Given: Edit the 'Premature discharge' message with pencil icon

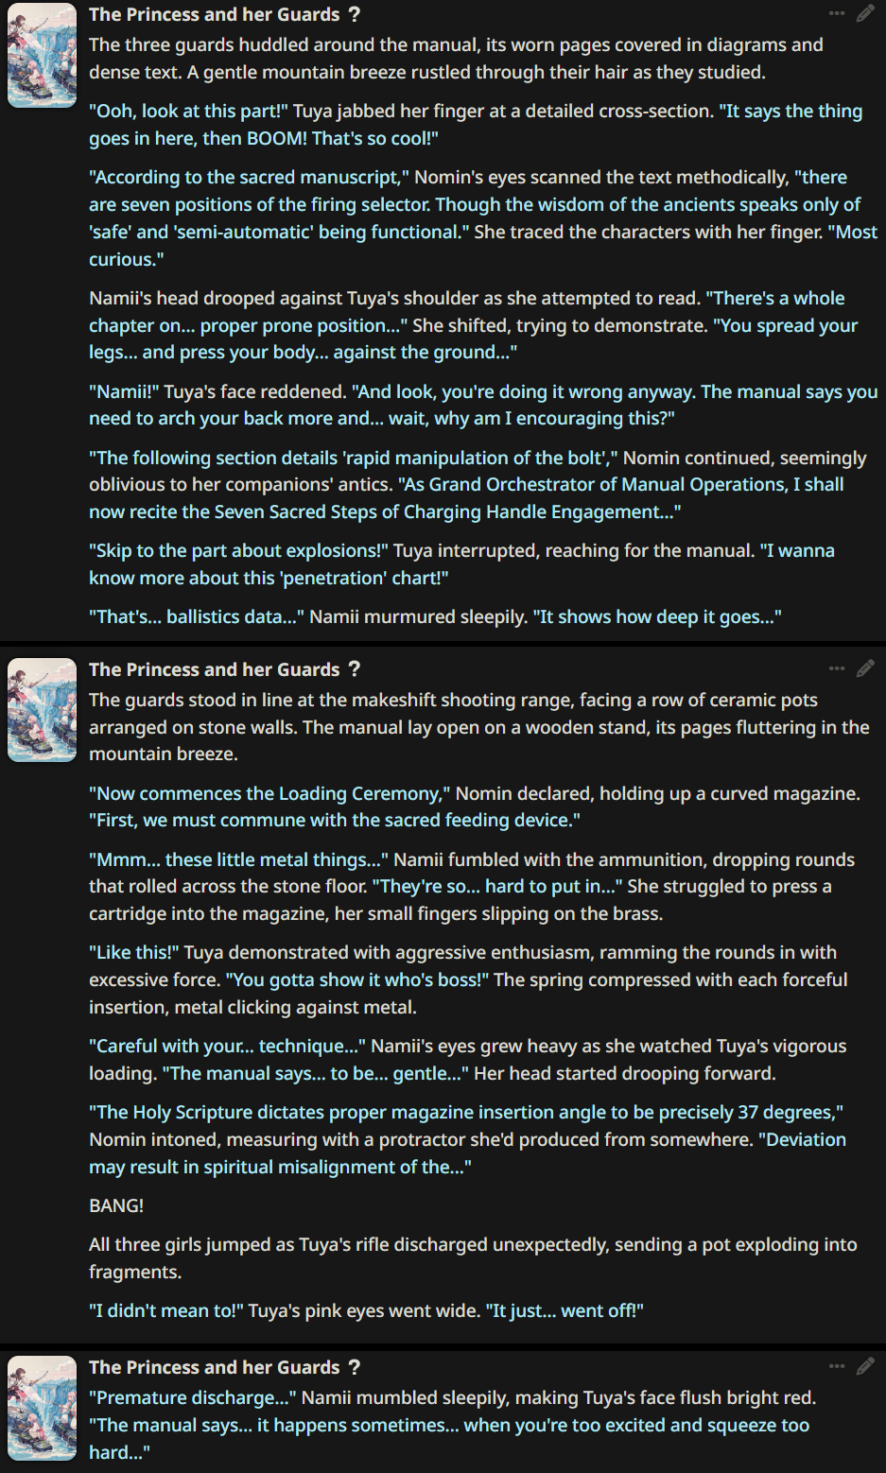Looking at the screenshot, I should 865,1366.
